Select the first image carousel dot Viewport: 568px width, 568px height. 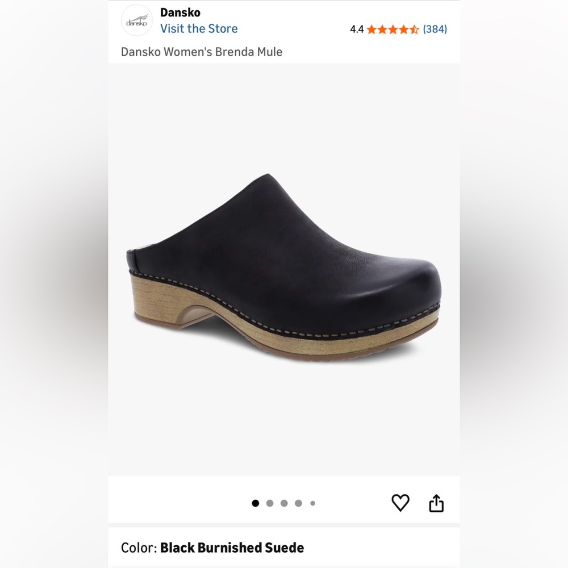point(256,503)
